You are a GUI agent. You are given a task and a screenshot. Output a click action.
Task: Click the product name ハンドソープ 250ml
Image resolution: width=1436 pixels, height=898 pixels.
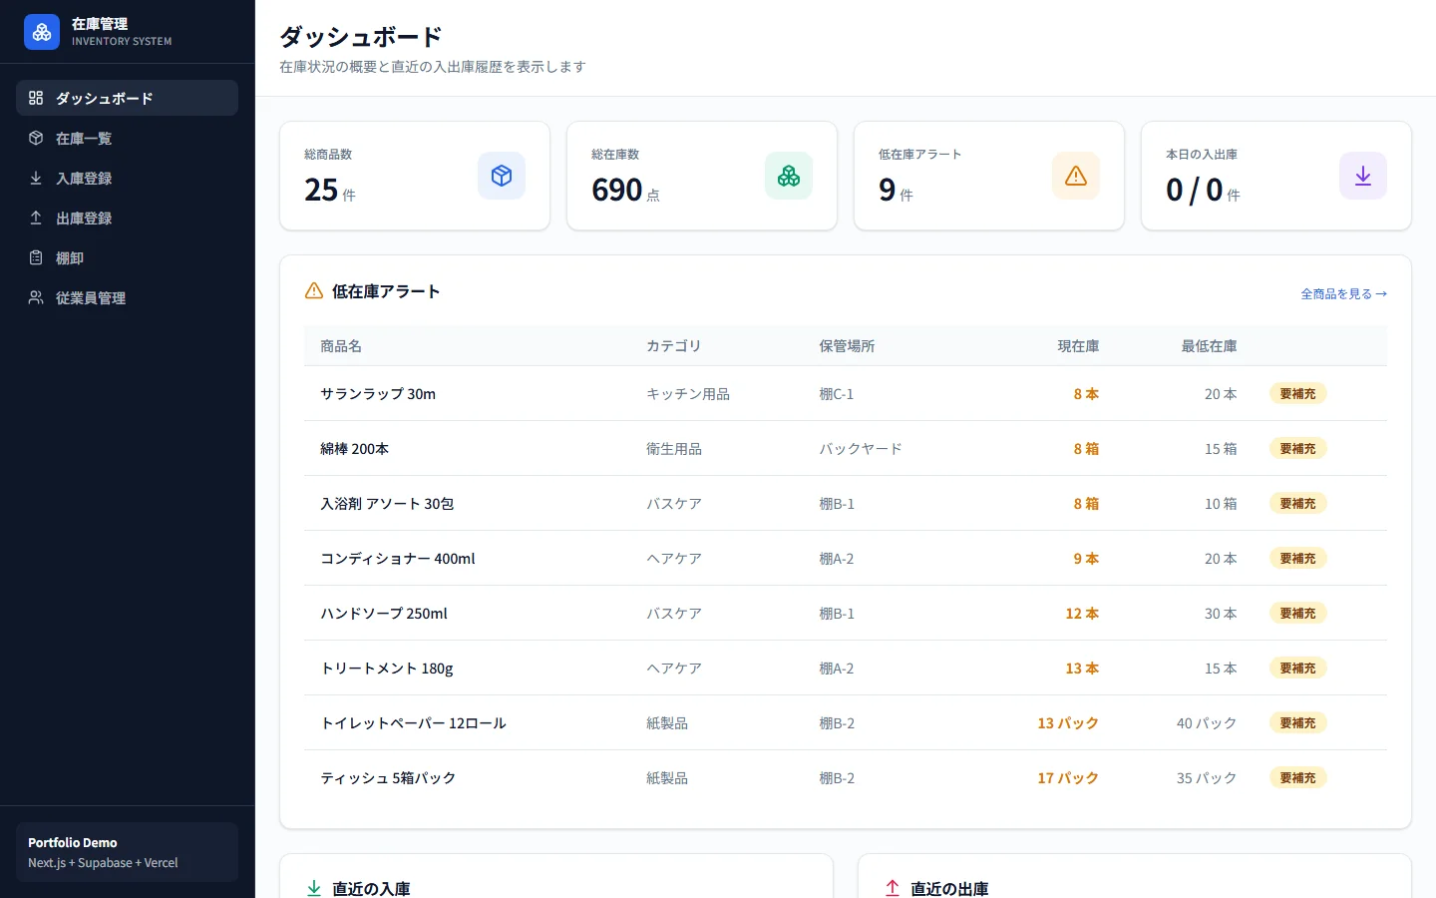pyautogui.click(x=384, y=614)
